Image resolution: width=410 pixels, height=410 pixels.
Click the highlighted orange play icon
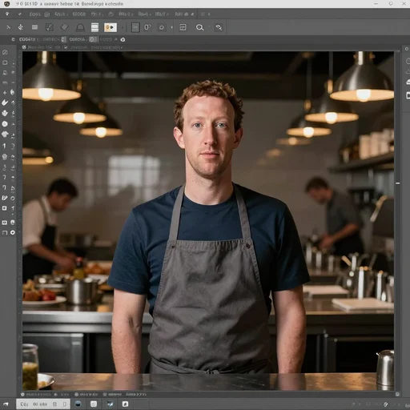[111, 27]
